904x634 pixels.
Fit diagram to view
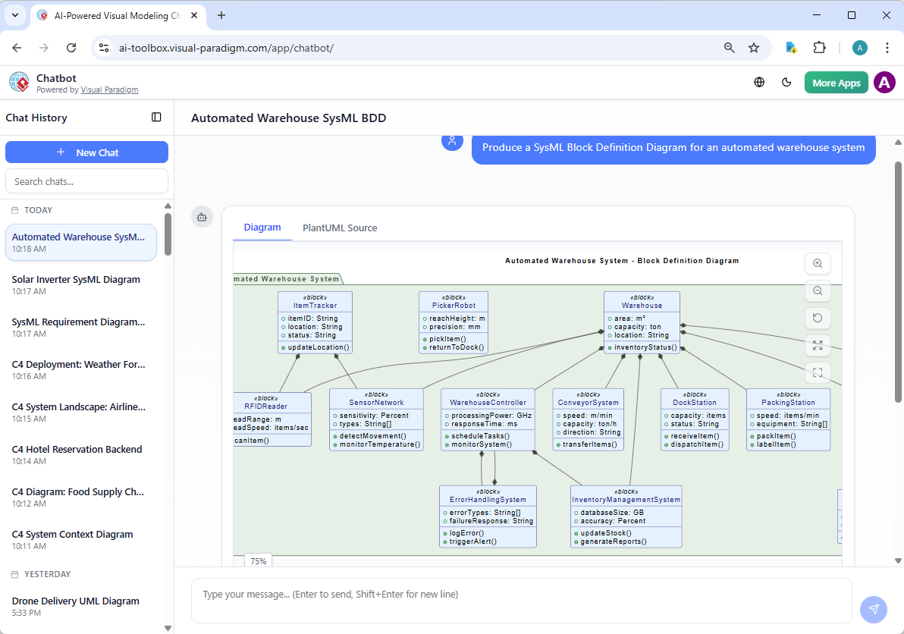pyautogui.click(x=818, y=372)
